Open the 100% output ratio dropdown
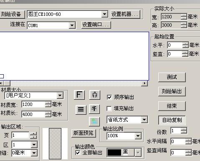Screen dimensions: 200x161 tap(138, 136)
